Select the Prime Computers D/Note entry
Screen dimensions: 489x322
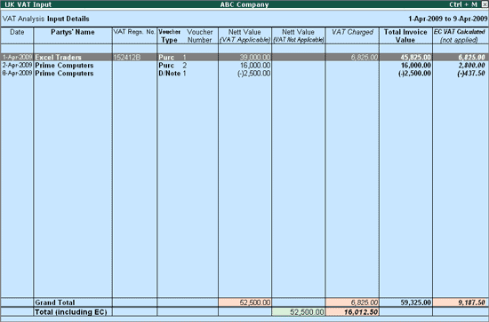pyautogui.click(x=244, y=74)
